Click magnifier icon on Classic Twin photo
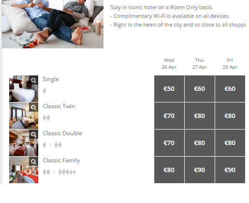This screenshot has width=249, height=203. [x=33, y=107]
